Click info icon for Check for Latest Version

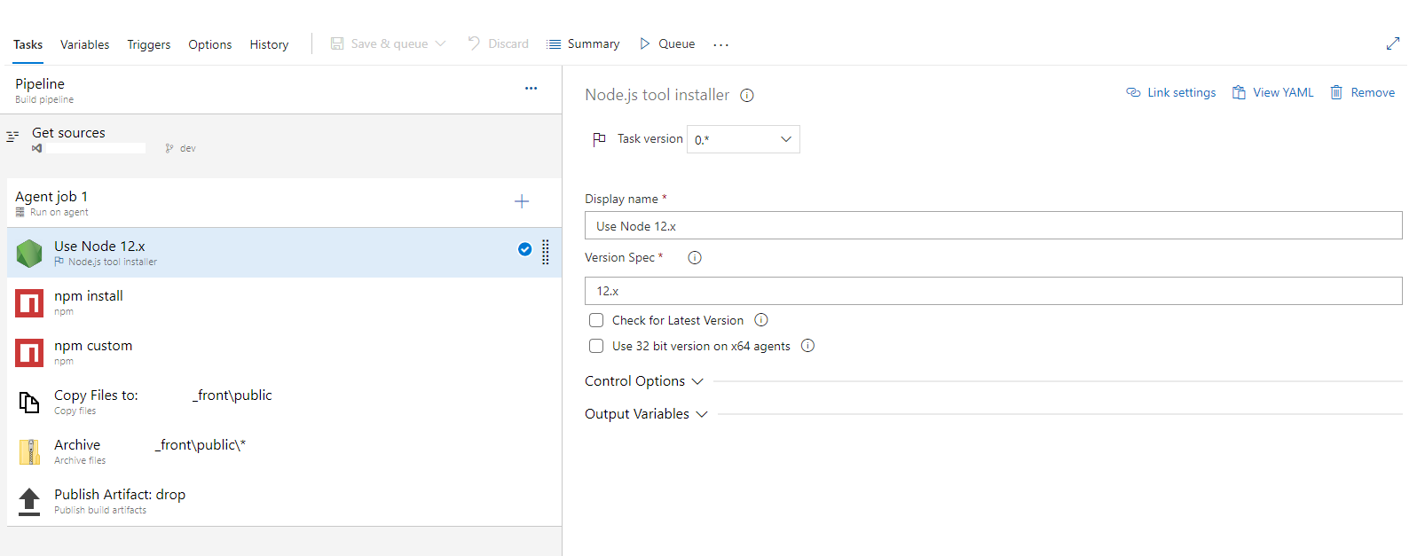pyautogui.click(x=761, y=320)
